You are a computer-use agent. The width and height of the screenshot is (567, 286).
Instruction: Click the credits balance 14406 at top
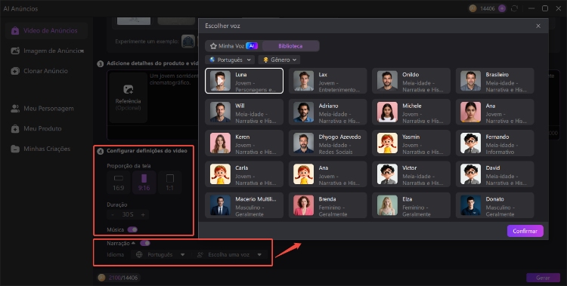click(487, 8)
